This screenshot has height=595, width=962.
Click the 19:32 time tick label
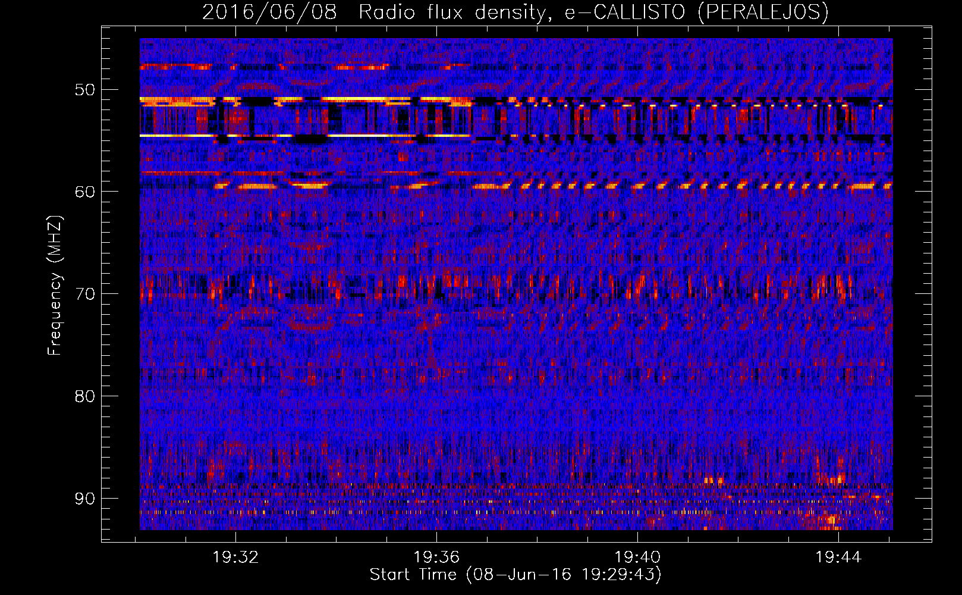click(236, 558)
